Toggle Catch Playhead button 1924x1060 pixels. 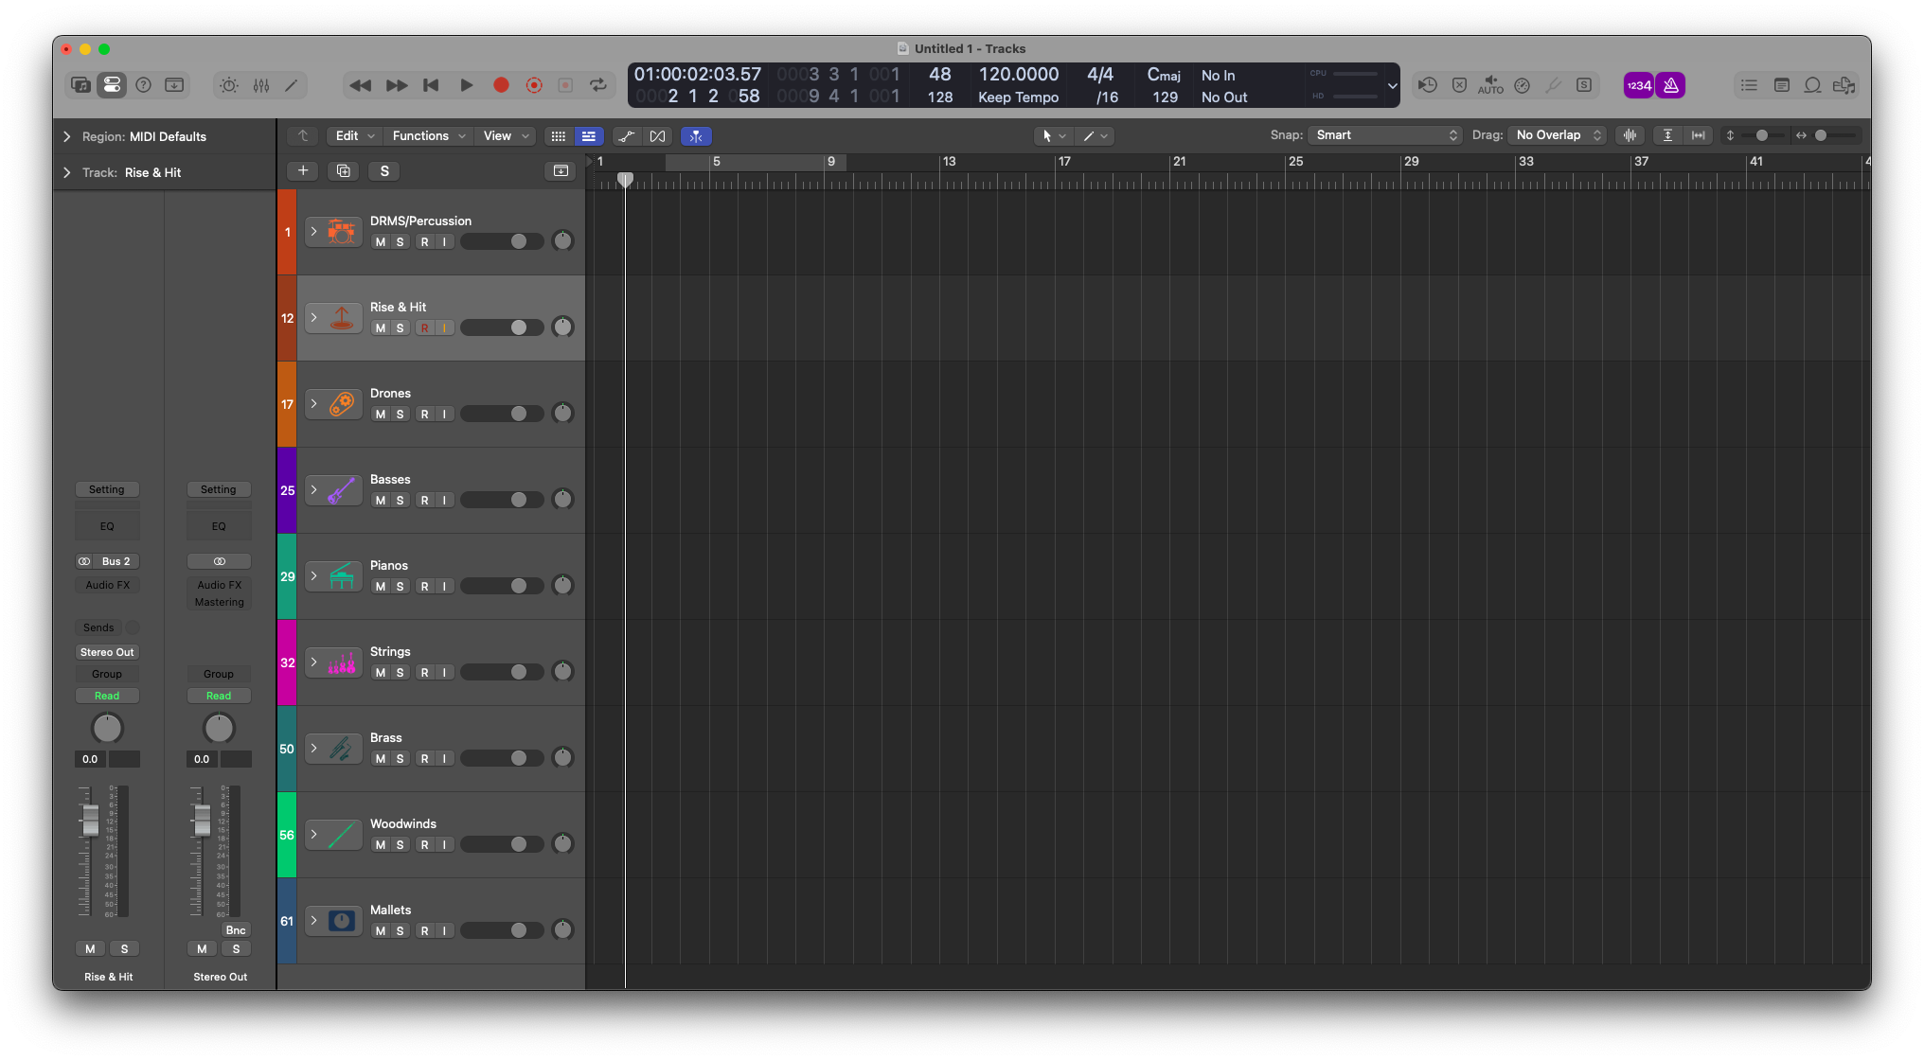click(x=696, y=136)
